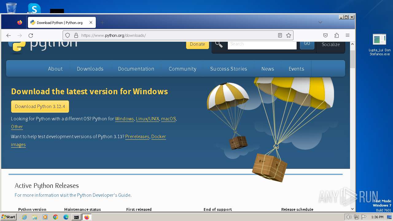
Task: Open the network tray icon
Action: coord(356,217)
